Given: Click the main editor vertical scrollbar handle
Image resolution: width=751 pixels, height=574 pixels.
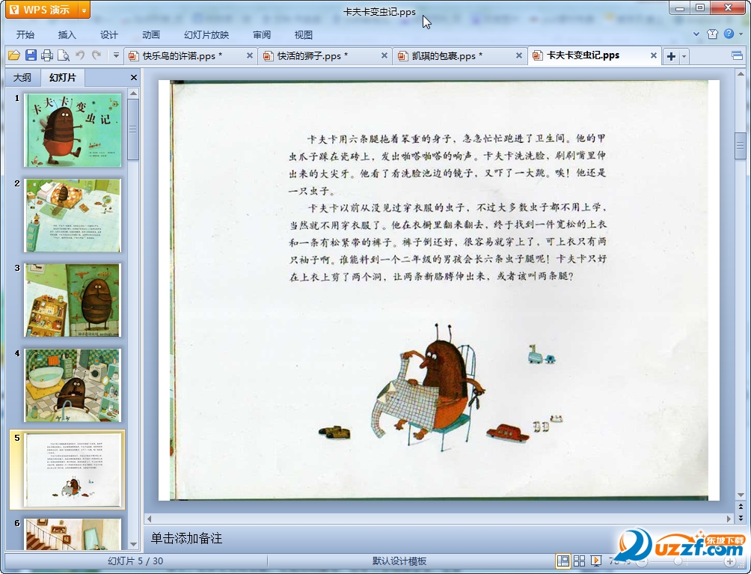Looking at the screenshot, I should (x=741, y=146).
